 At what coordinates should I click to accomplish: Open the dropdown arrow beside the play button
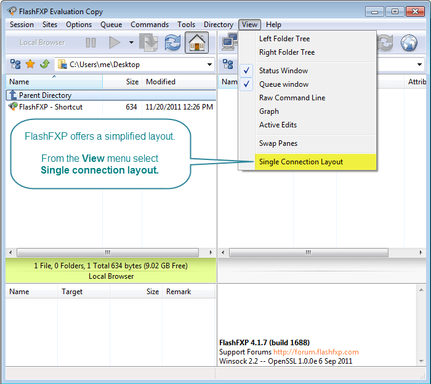[x=131, y=42]
